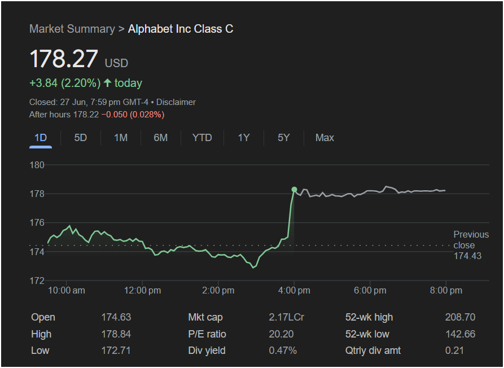This screenshot has width=504, height=368.
Task: Switch to the 1Y chart view
Action: pos(244,138)
